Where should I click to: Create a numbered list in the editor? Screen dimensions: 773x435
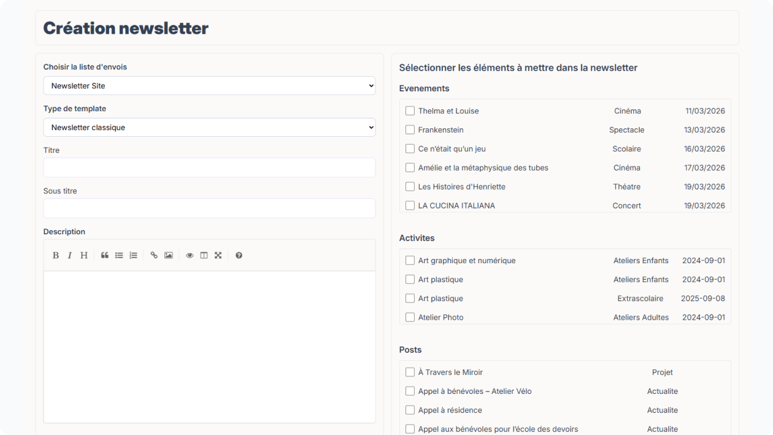pos(133,255)
